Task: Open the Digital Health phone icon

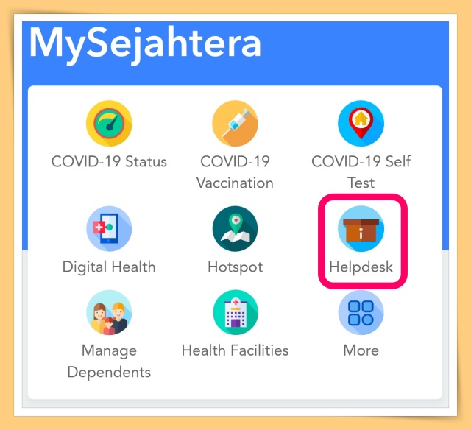Action: point(109,229)
